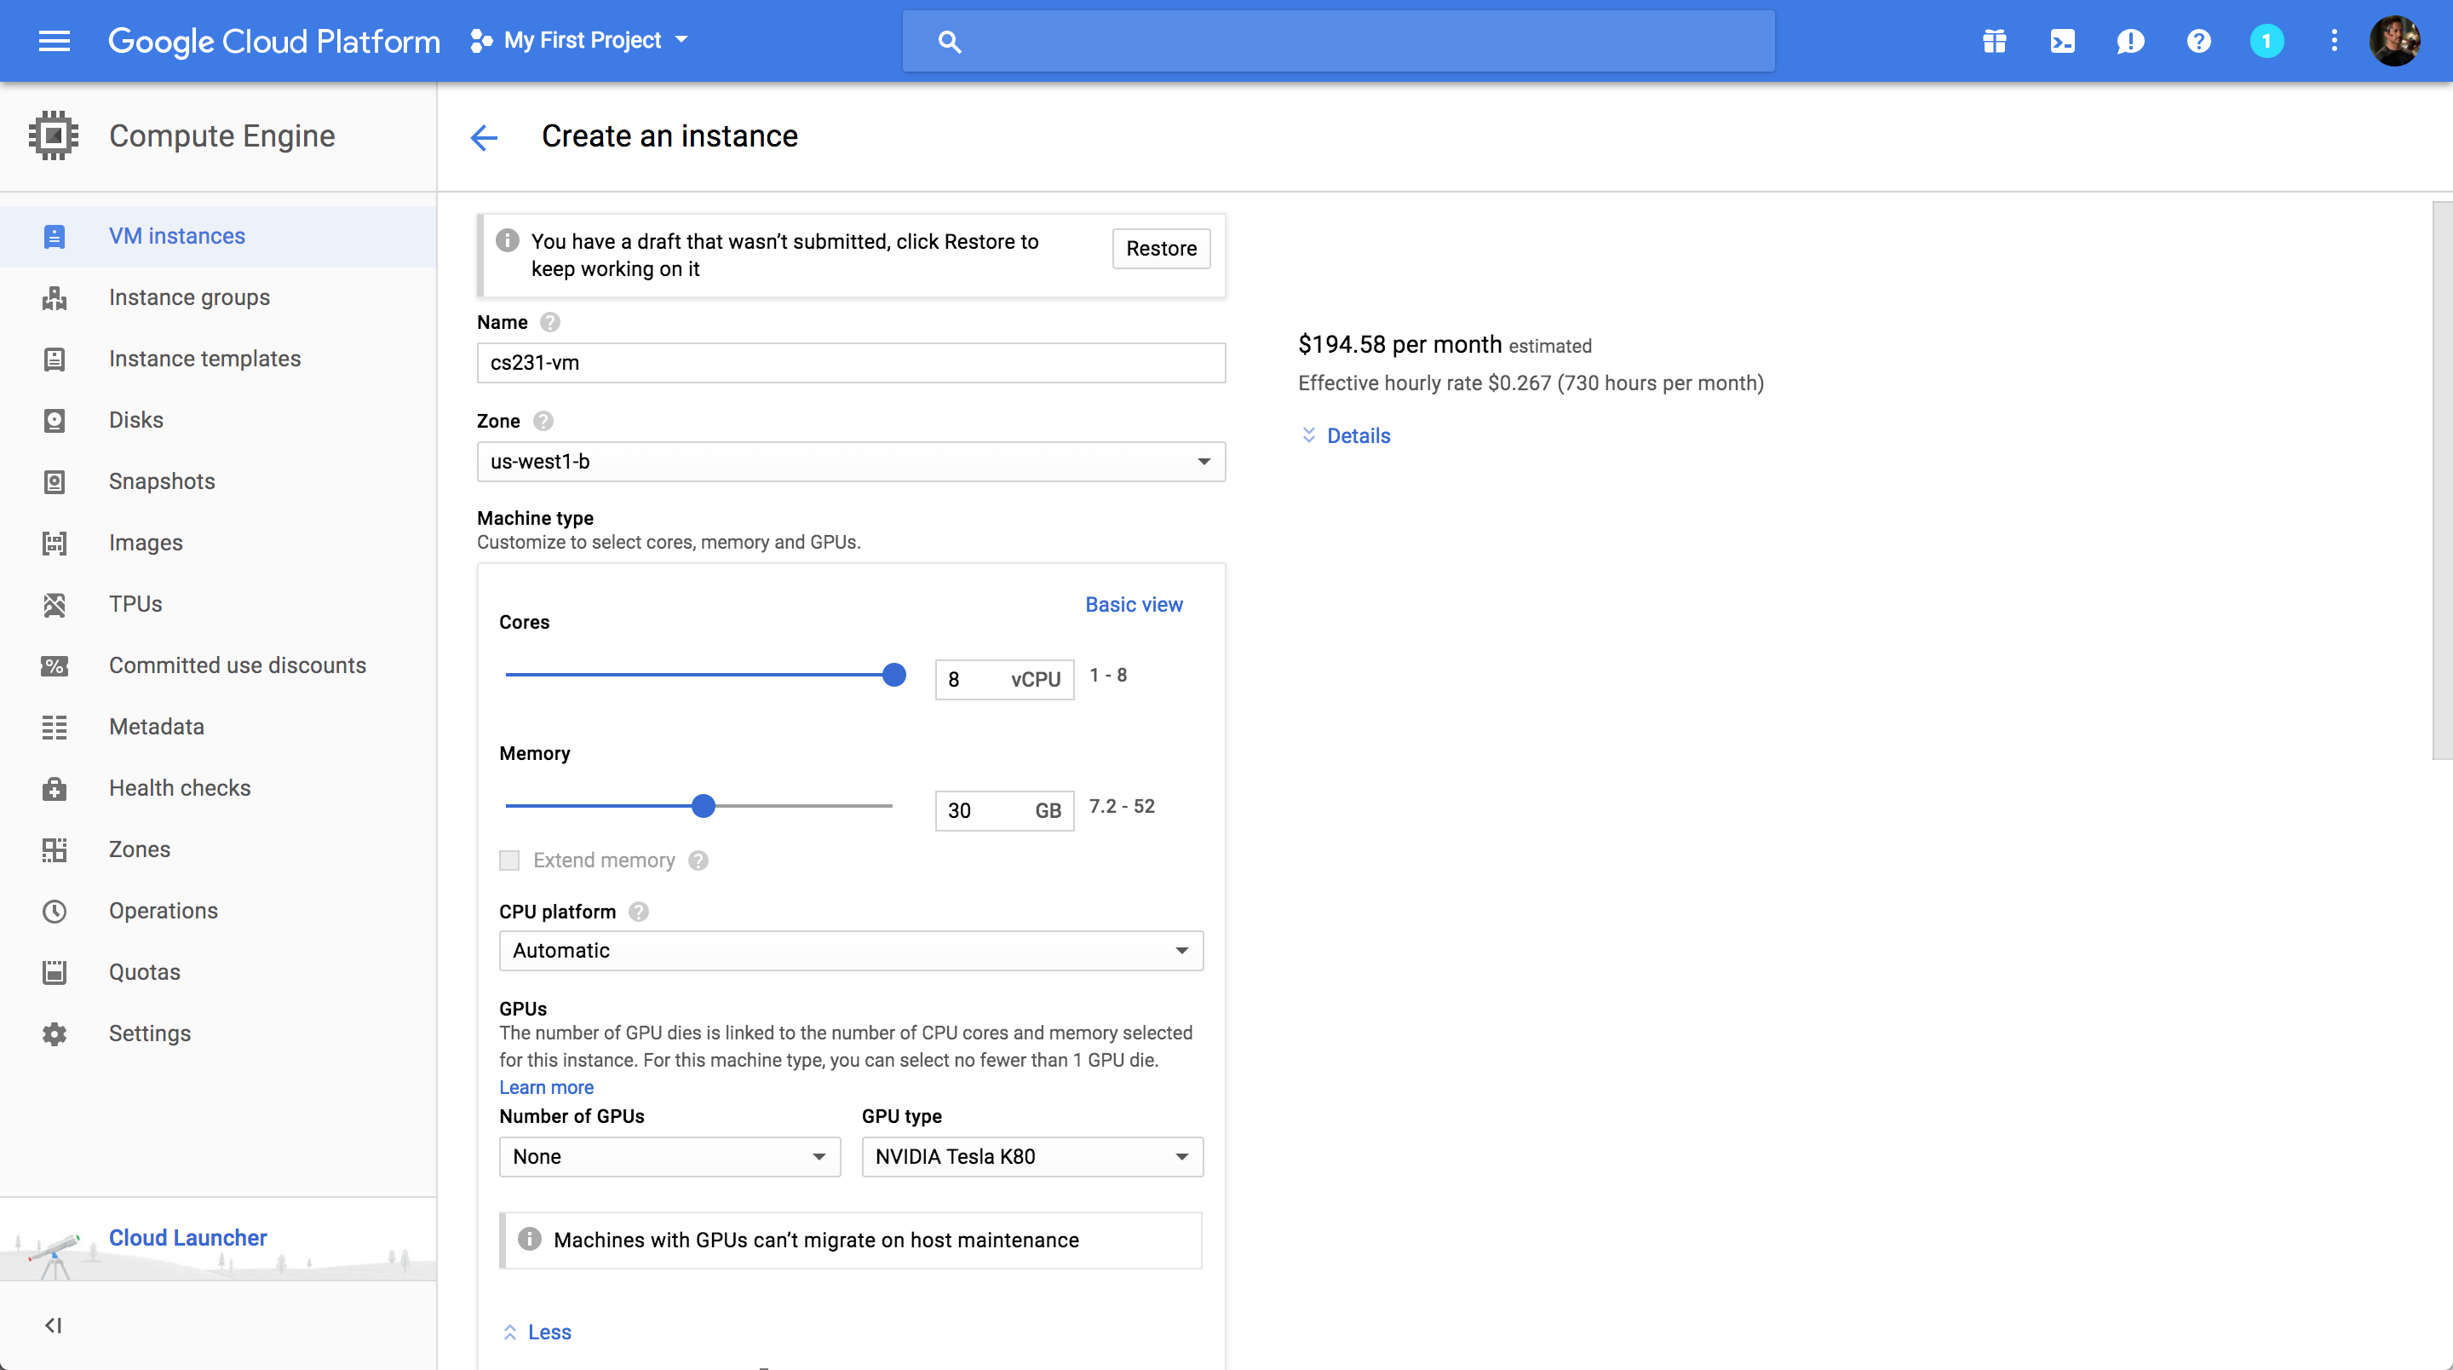Viewport: 2453px width, 1370px height.
Task: Click the Snapshots sidebar icon
Action: [55, 482]
